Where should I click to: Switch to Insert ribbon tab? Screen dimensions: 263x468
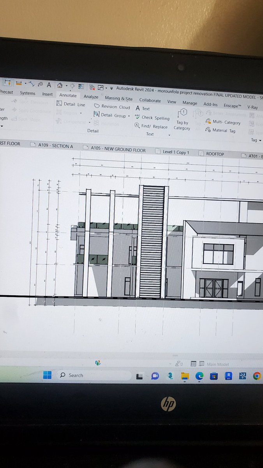(x=47, y=94)
